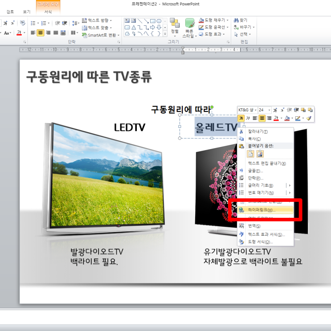The image size is (331, 331).
Task: Click the Find (찾기) binoculars button
Action: tap(240, 20)
